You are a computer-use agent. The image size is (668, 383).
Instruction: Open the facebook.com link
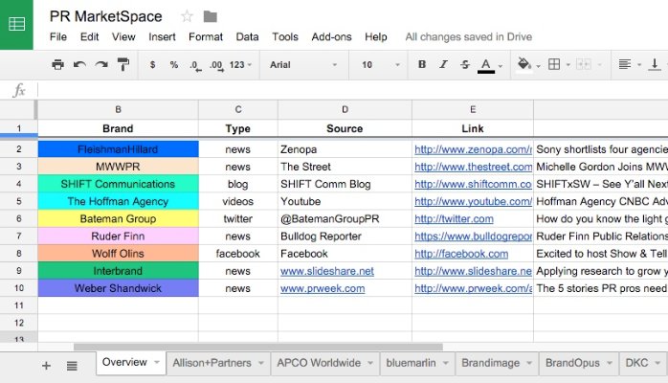point(461,254)
